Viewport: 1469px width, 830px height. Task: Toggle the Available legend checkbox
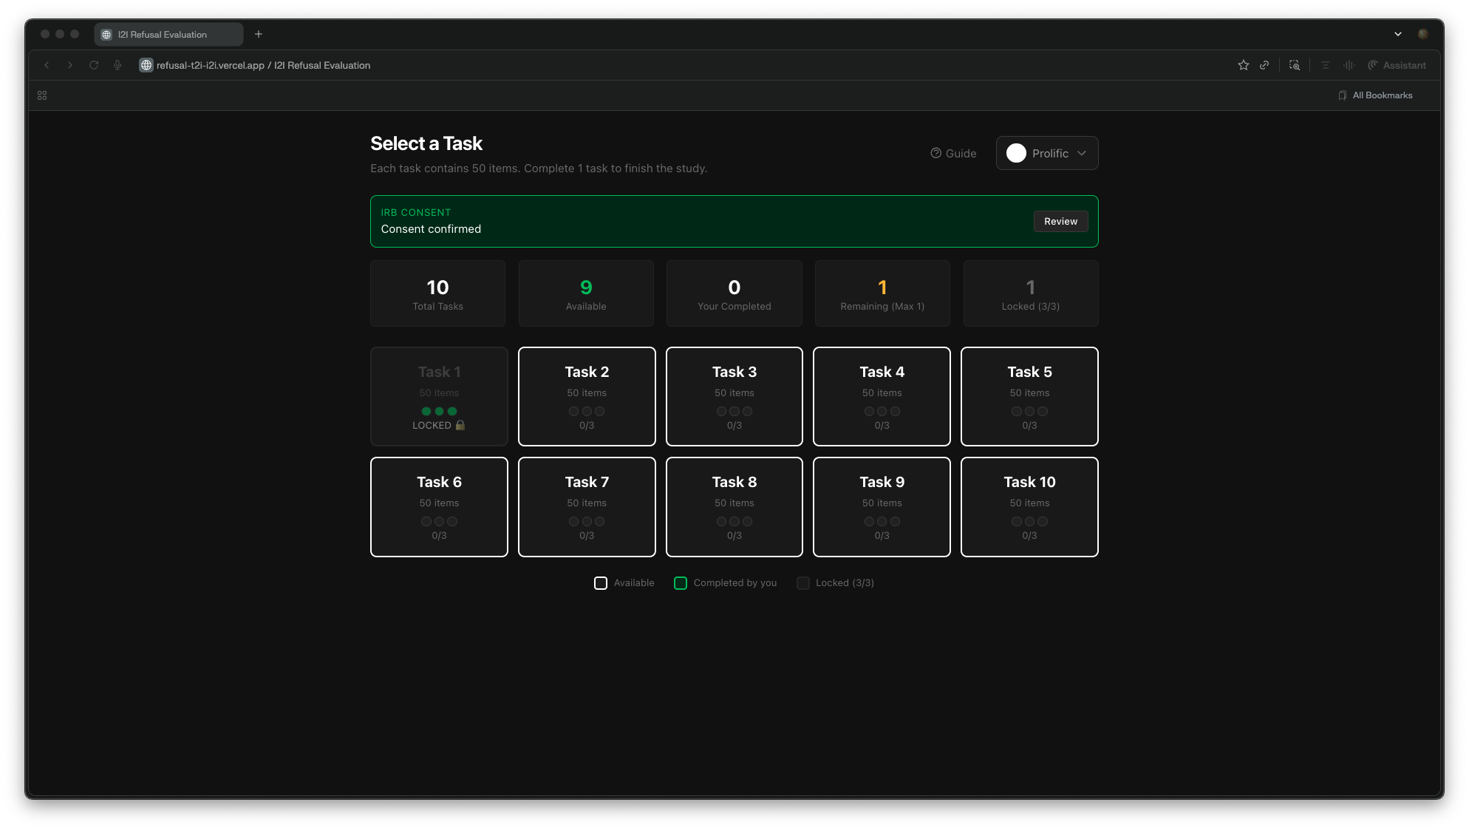click(600, 582)
